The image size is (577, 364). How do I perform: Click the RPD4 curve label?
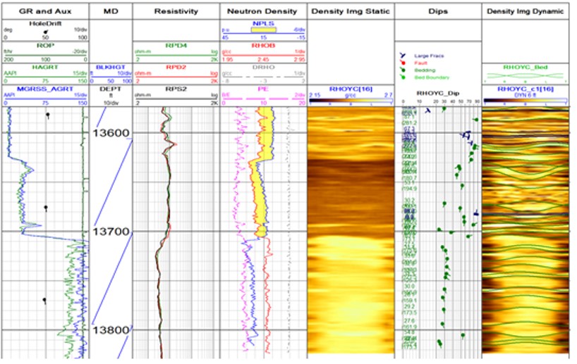point(176,45)
